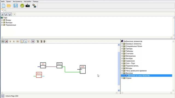175x98 pixels.
Task: Select the DISP block on the diagram
Action: [x=83, y=69]
